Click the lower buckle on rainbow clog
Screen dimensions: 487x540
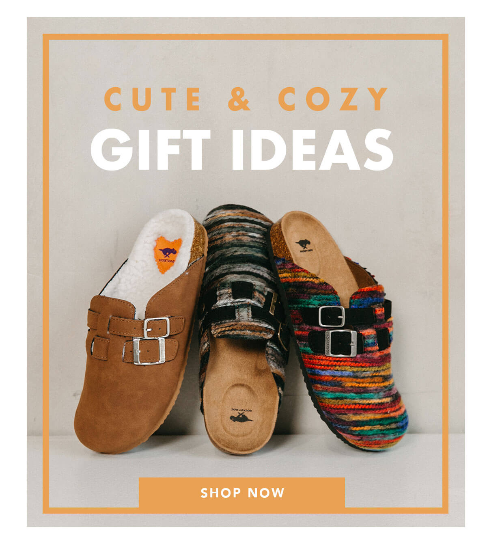pos(341,343)
